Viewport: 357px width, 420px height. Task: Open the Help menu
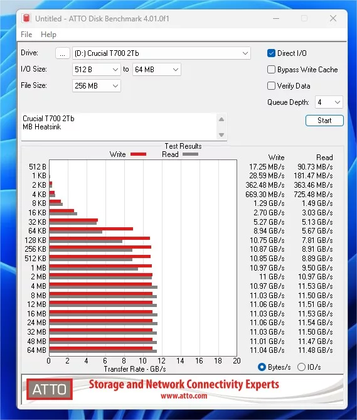click(x=48, y=35)
